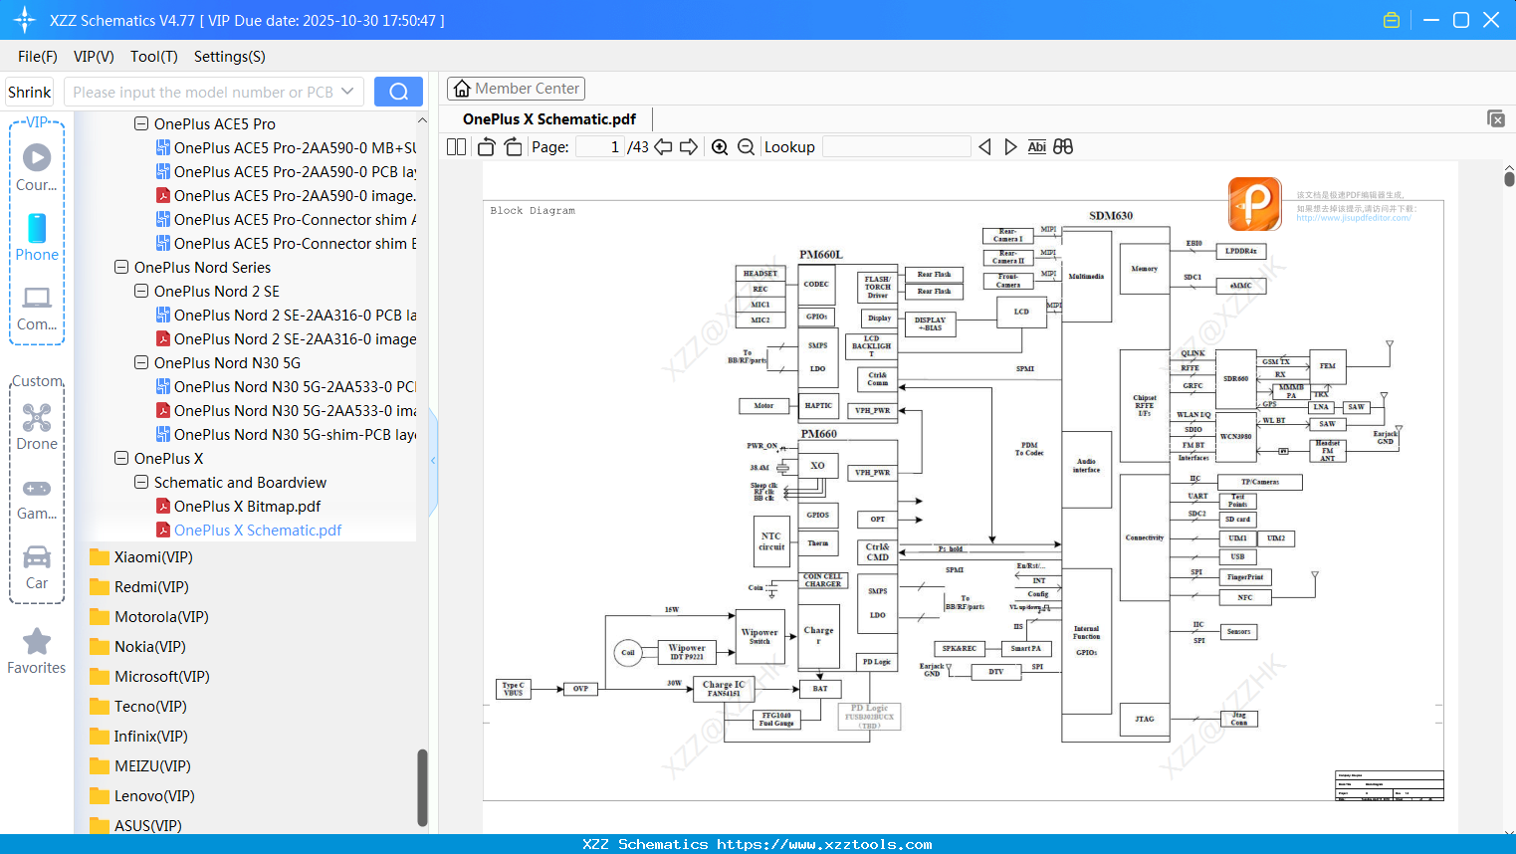Collapse the OnePlus Nord Series folder

tap(121, 267)
